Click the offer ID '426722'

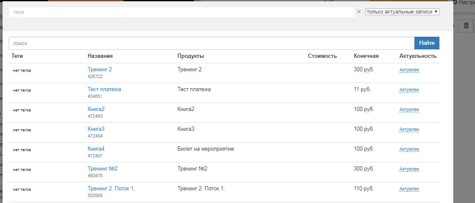pos(95,77)
